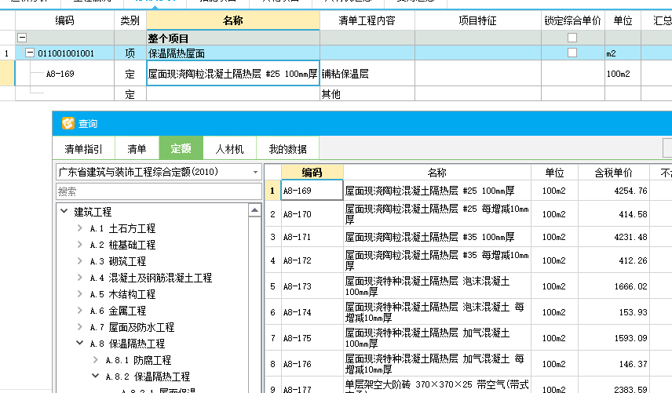Collapse A.8.2 保温隔热工程 subnode
Screen dimensions: 672x393
tap(96, 376)
